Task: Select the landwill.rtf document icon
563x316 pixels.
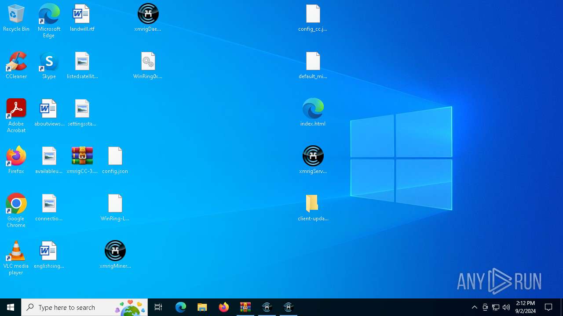Action: tap(82, 18)
